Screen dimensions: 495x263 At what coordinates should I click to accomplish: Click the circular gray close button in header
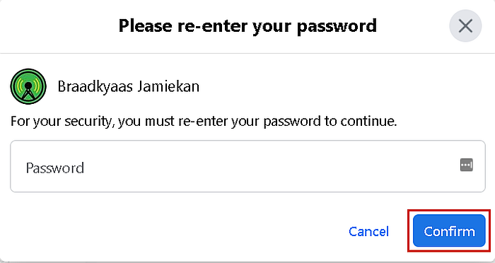(465, 25)
